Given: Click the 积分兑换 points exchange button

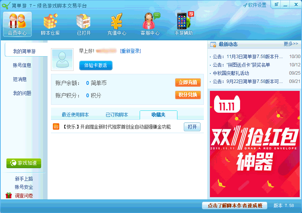Looking at the screenshot, I should pyautogui.click(x=188, y=95).
